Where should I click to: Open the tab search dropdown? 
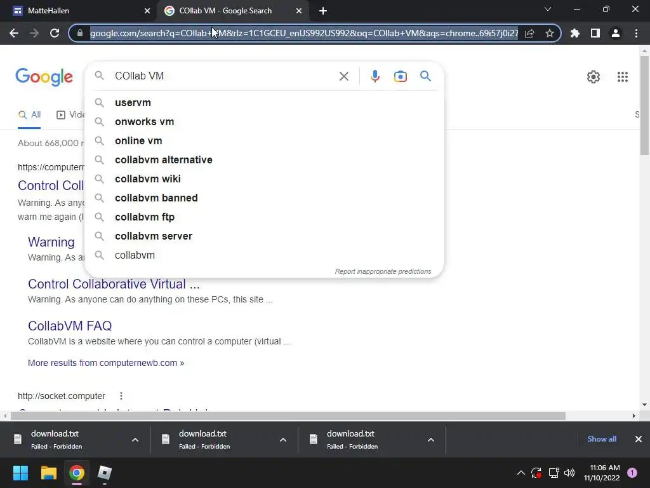548,9
